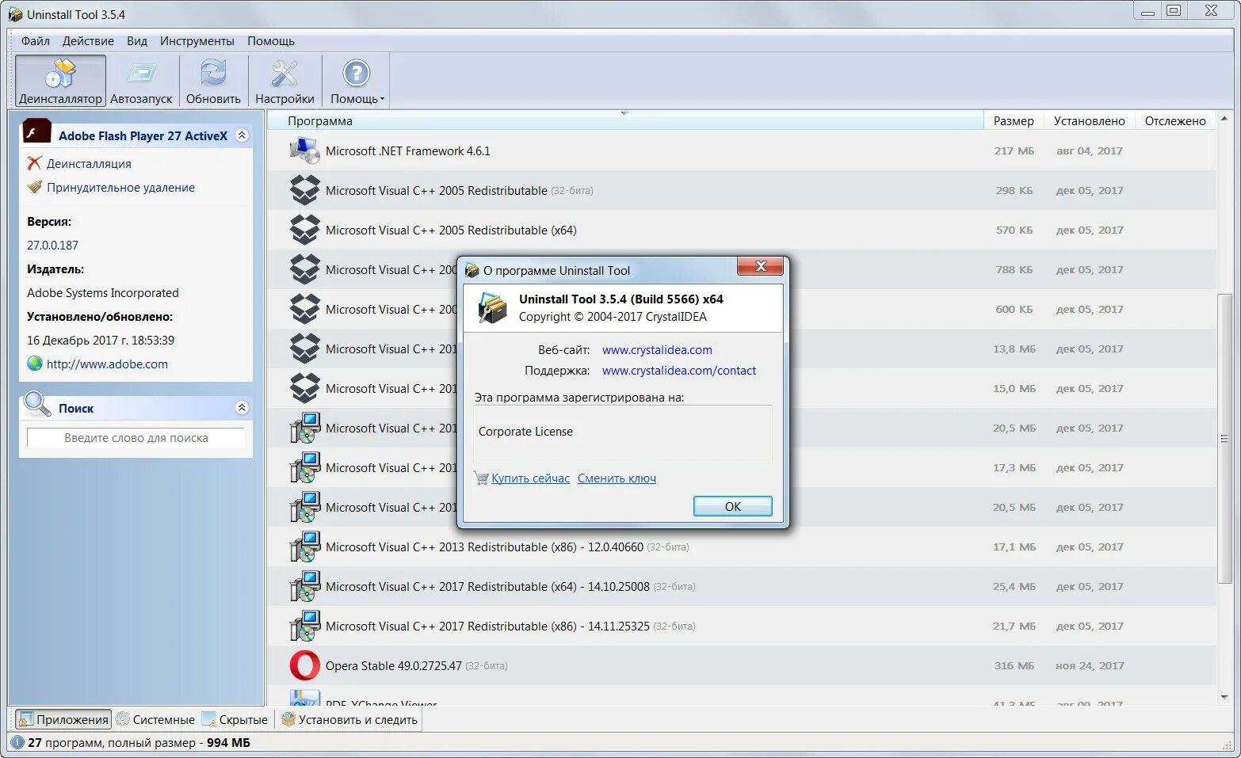Screen dimensions: 1241x758
Task: Click the 316 МБ size of Opera
Action: tap(1014, 666)
